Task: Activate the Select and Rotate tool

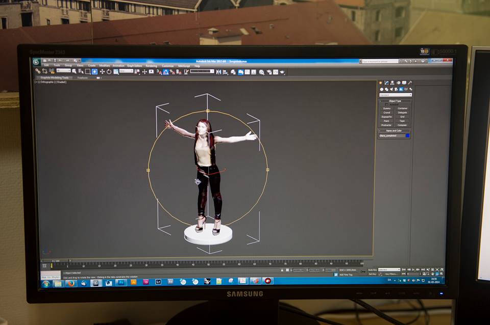Action: pyautogui.click(x=109, y=72)
